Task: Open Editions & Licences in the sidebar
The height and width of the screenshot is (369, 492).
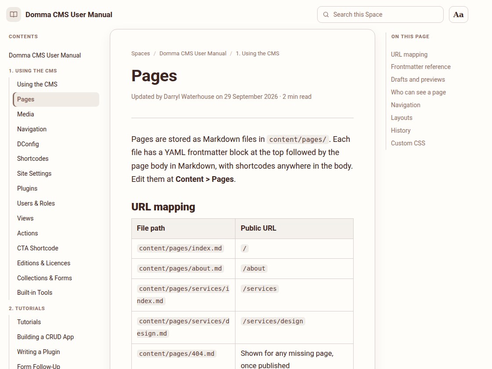Action: point(43,263)
